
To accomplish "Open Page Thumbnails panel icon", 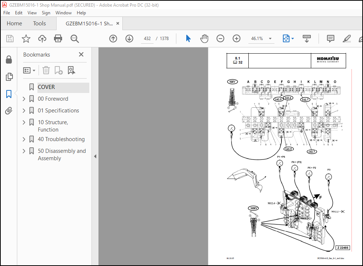I will (9, 77).
